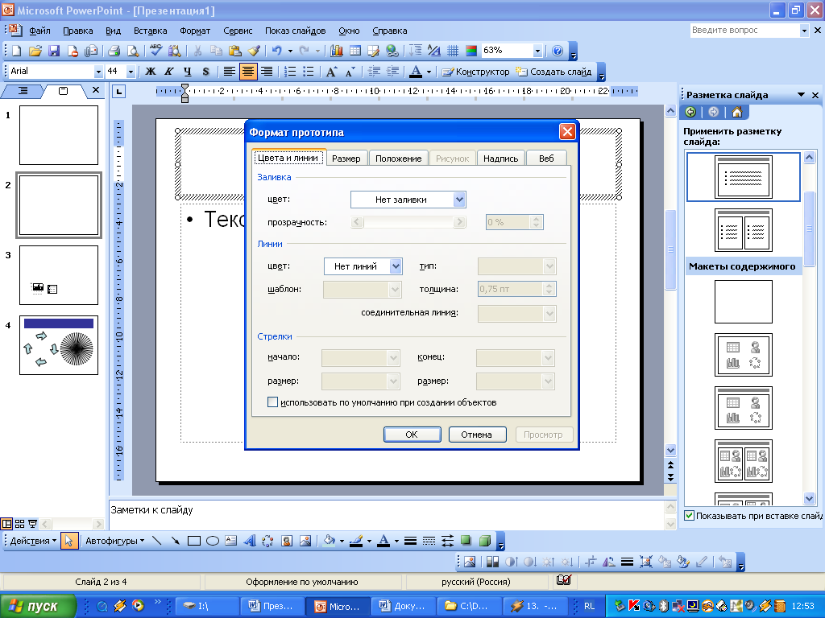
Task: Insert WordArt object icon
Action: 250,540
